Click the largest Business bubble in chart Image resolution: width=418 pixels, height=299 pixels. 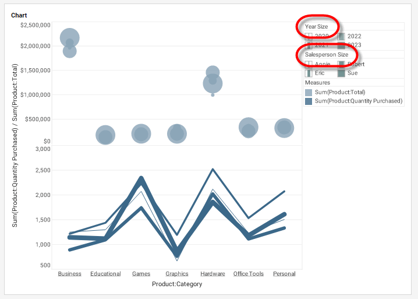click(70, 36)
